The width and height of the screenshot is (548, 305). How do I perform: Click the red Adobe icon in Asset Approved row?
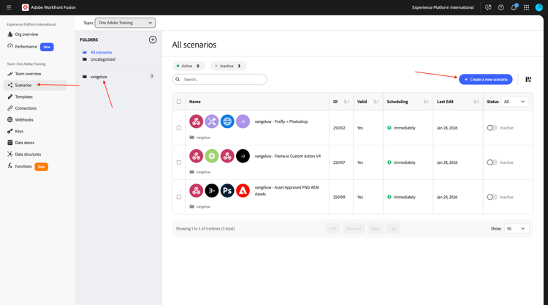[243, 191]
